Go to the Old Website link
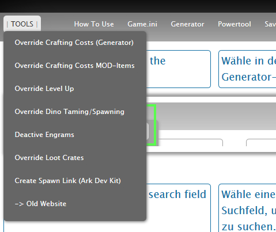The image size is (276, 232). click(x=40, y=204)
